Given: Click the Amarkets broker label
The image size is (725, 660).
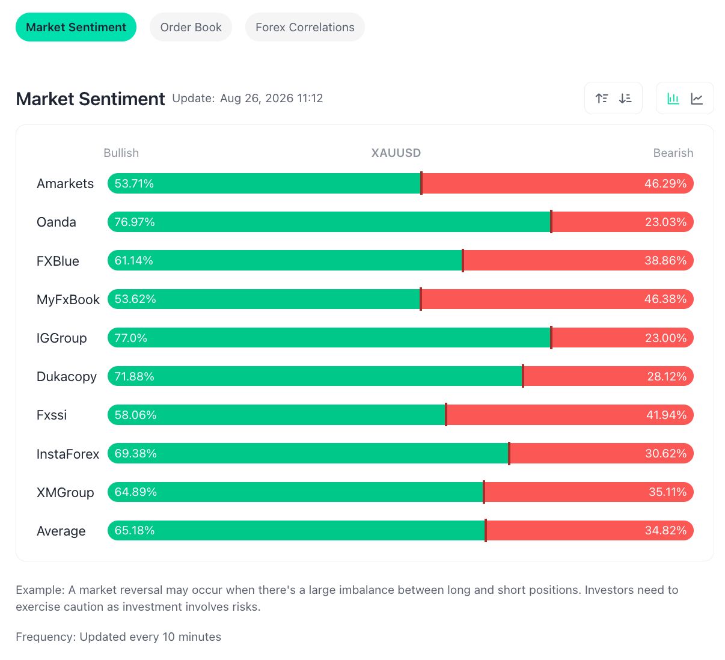Looking at the screenshot, I should (x=65, y=183).
